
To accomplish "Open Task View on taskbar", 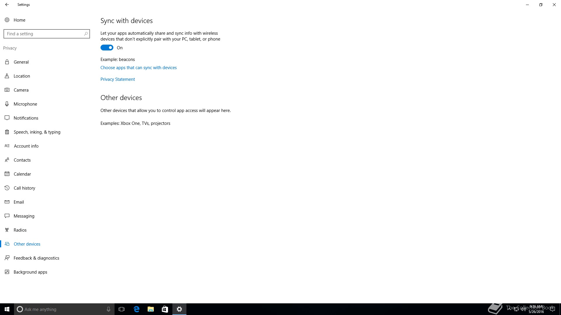I will tap(122, 309).
